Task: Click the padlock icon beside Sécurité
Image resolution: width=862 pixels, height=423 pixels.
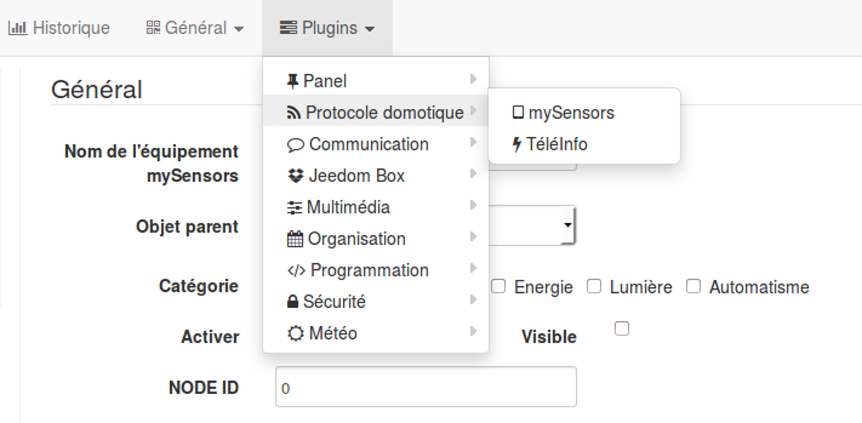Action: tap(293, 302)
